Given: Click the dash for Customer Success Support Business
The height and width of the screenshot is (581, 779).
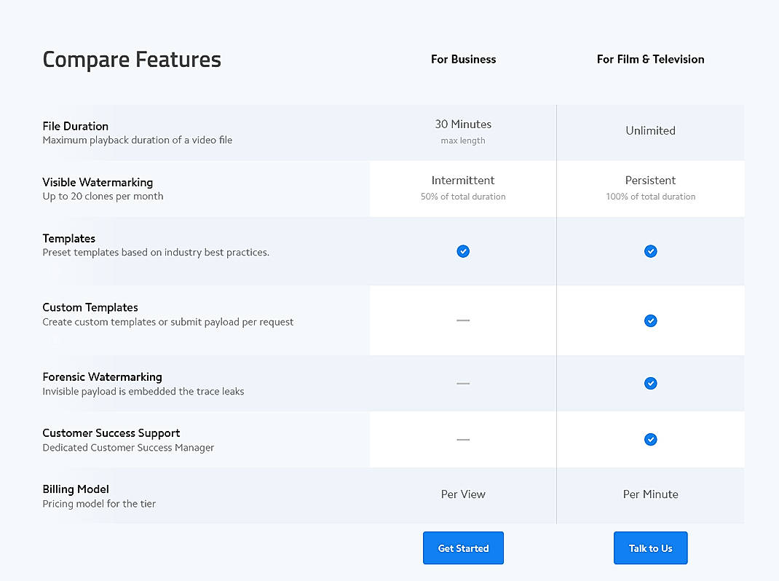Looking at the screenshot, I should pos(463,439).
